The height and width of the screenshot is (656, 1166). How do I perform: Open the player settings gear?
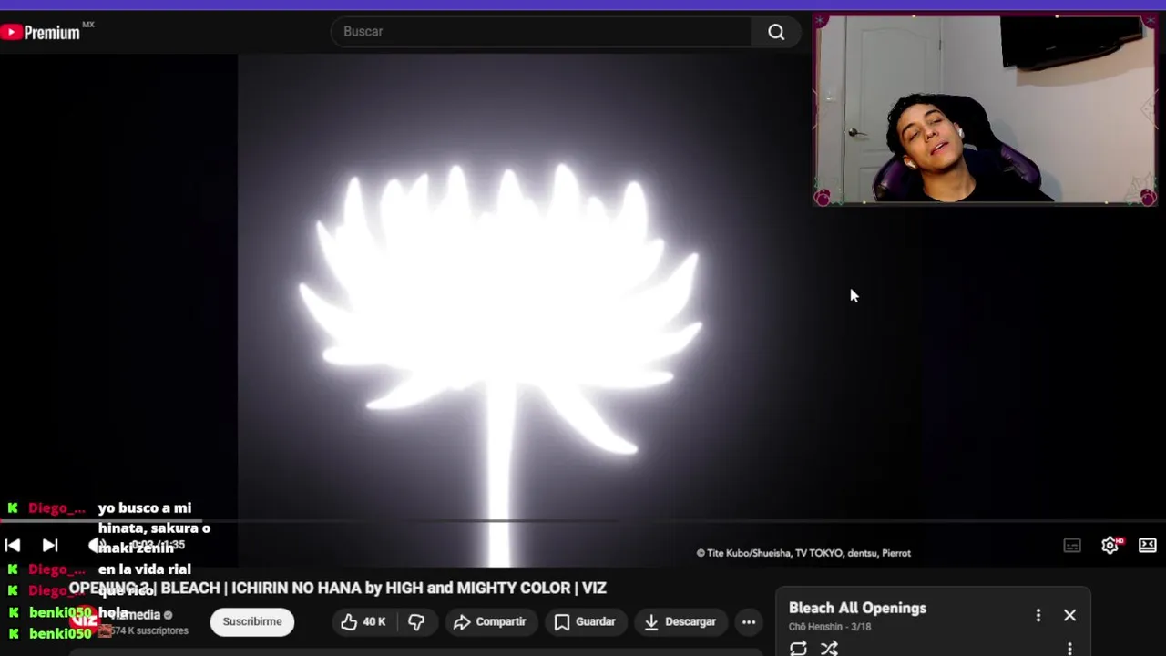[x=1110, y=546]
